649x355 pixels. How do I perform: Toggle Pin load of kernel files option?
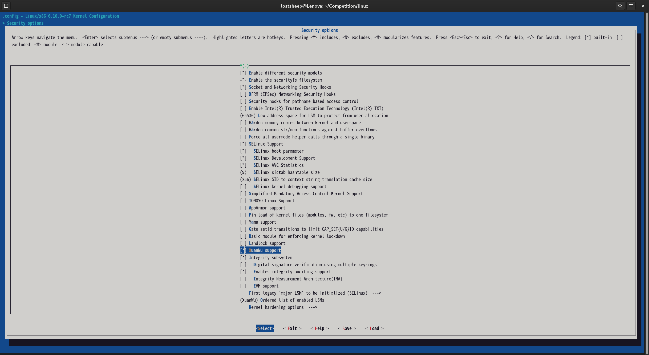(x=314, y=215)
